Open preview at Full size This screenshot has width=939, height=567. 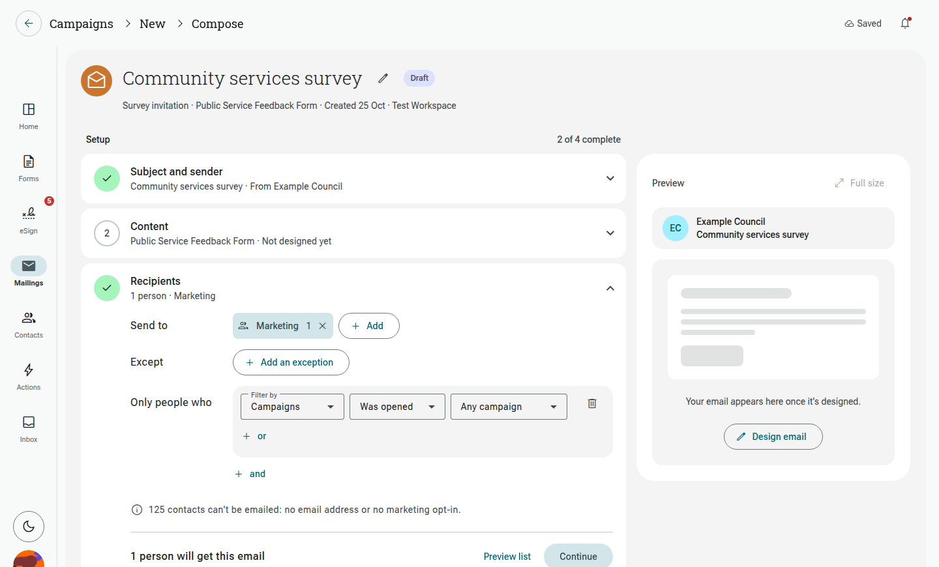pos(859,183)
